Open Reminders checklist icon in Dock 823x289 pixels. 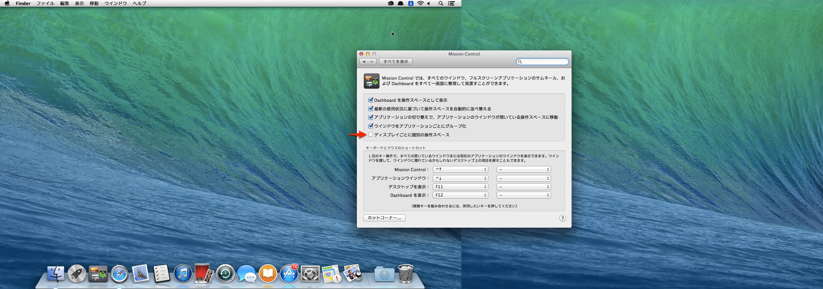tap(161, 274)
